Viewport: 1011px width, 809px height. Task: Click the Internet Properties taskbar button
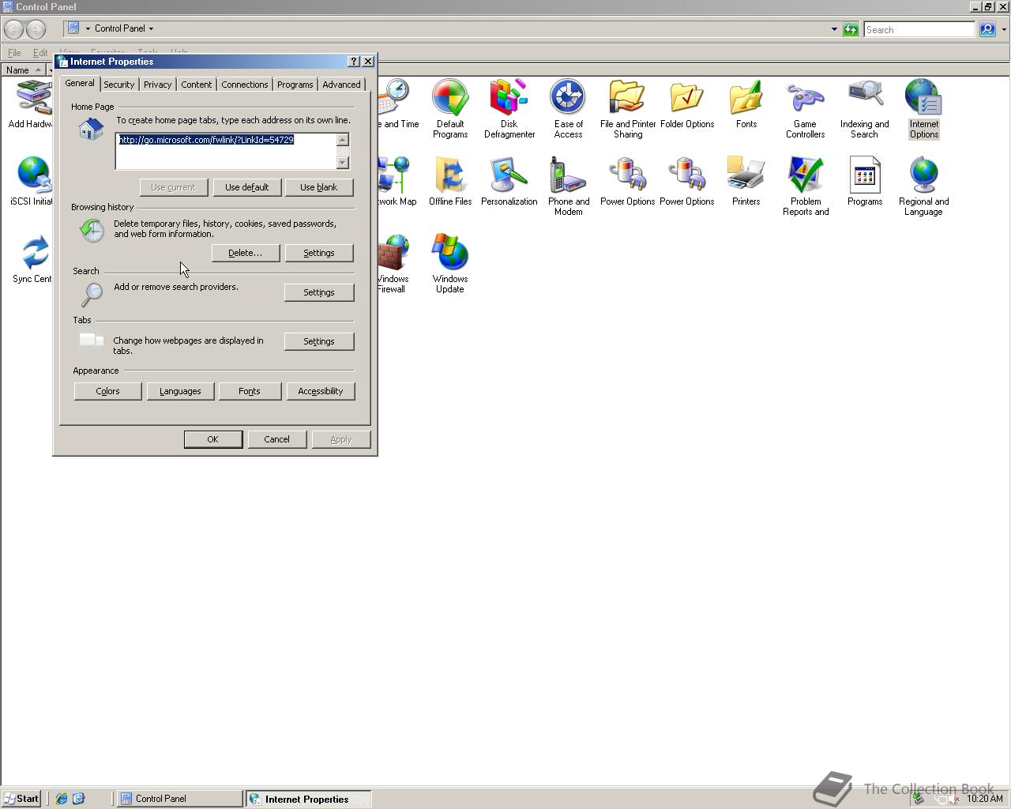pos(309,799)
